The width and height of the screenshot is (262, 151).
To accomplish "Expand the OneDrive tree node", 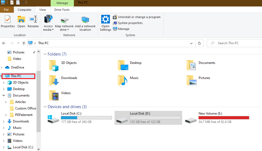I will click(x=2, y=67).
